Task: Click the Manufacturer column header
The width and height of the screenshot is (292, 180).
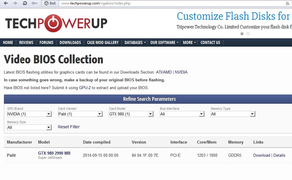Action: click(x=19, y=142)
